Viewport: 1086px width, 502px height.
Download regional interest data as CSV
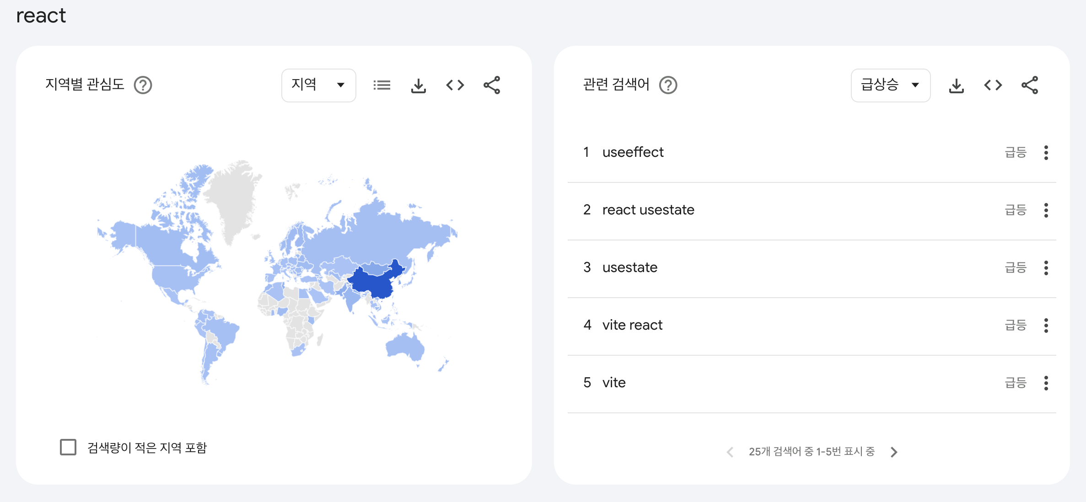418,85
